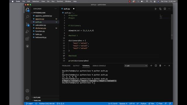Change LF end of line sequence

point(138,104)
